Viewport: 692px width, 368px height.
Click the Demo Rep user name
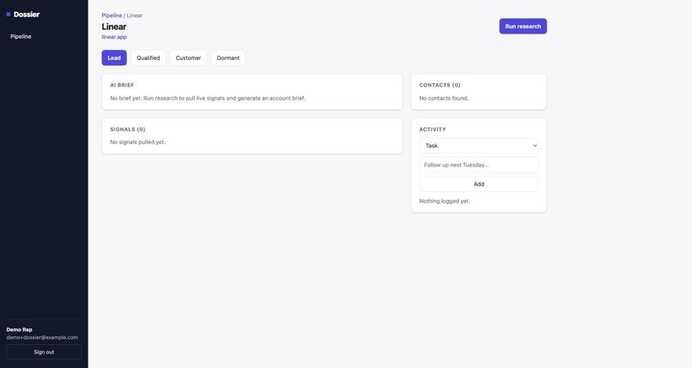coord(20,329)
